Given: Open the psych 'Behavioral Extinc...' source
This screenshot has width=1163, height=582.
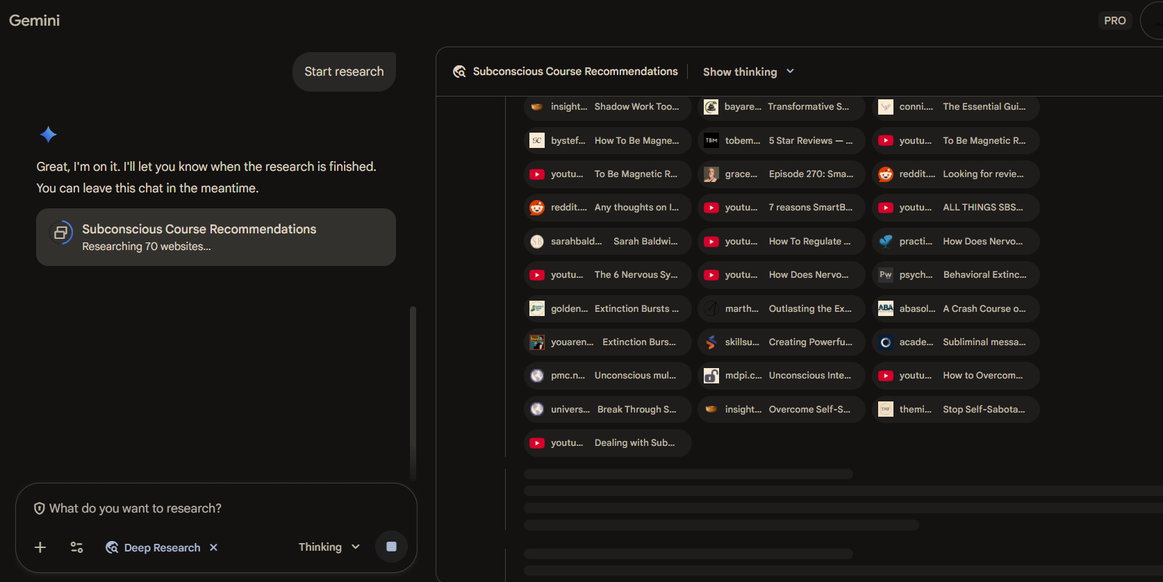Looking at the screenshot, I should (x=955, y=275).
